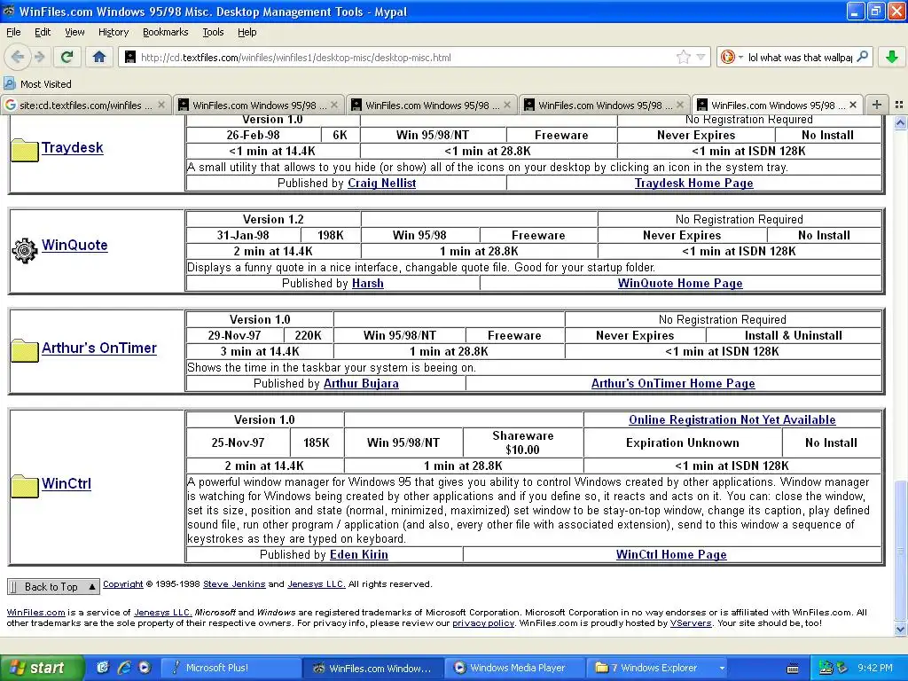This screenshot has width=908, height=681.
Task: Open the Edit menu
Action: click(43, 32)
